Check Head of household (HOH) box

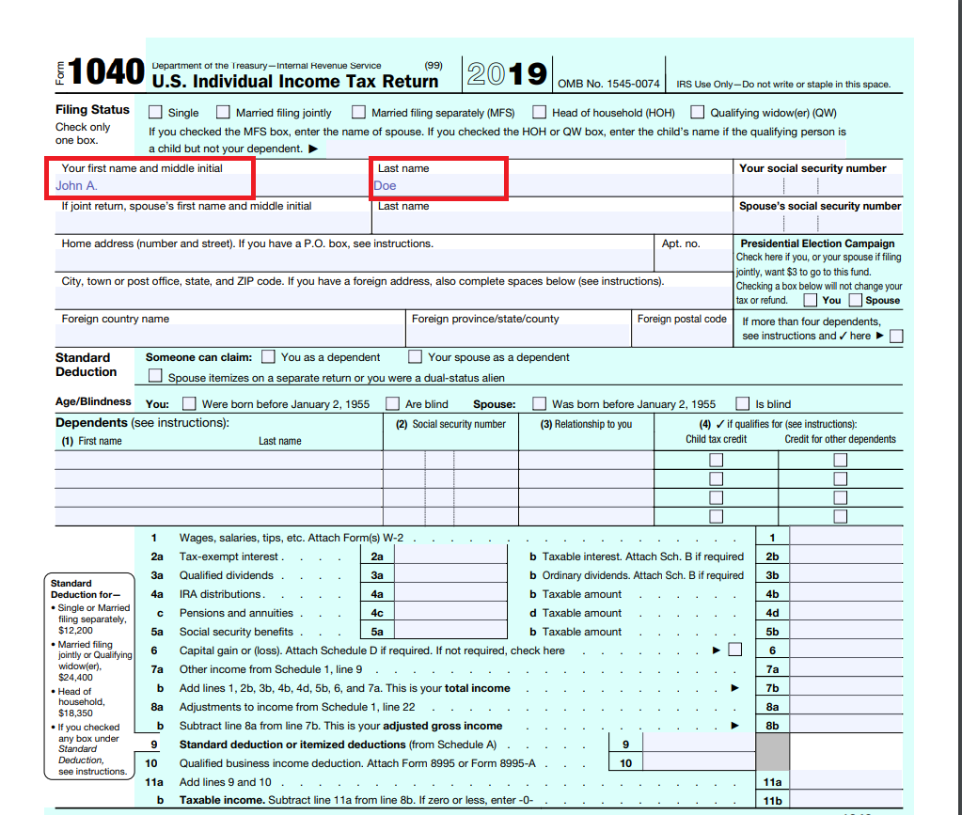[x=539, y=112]
